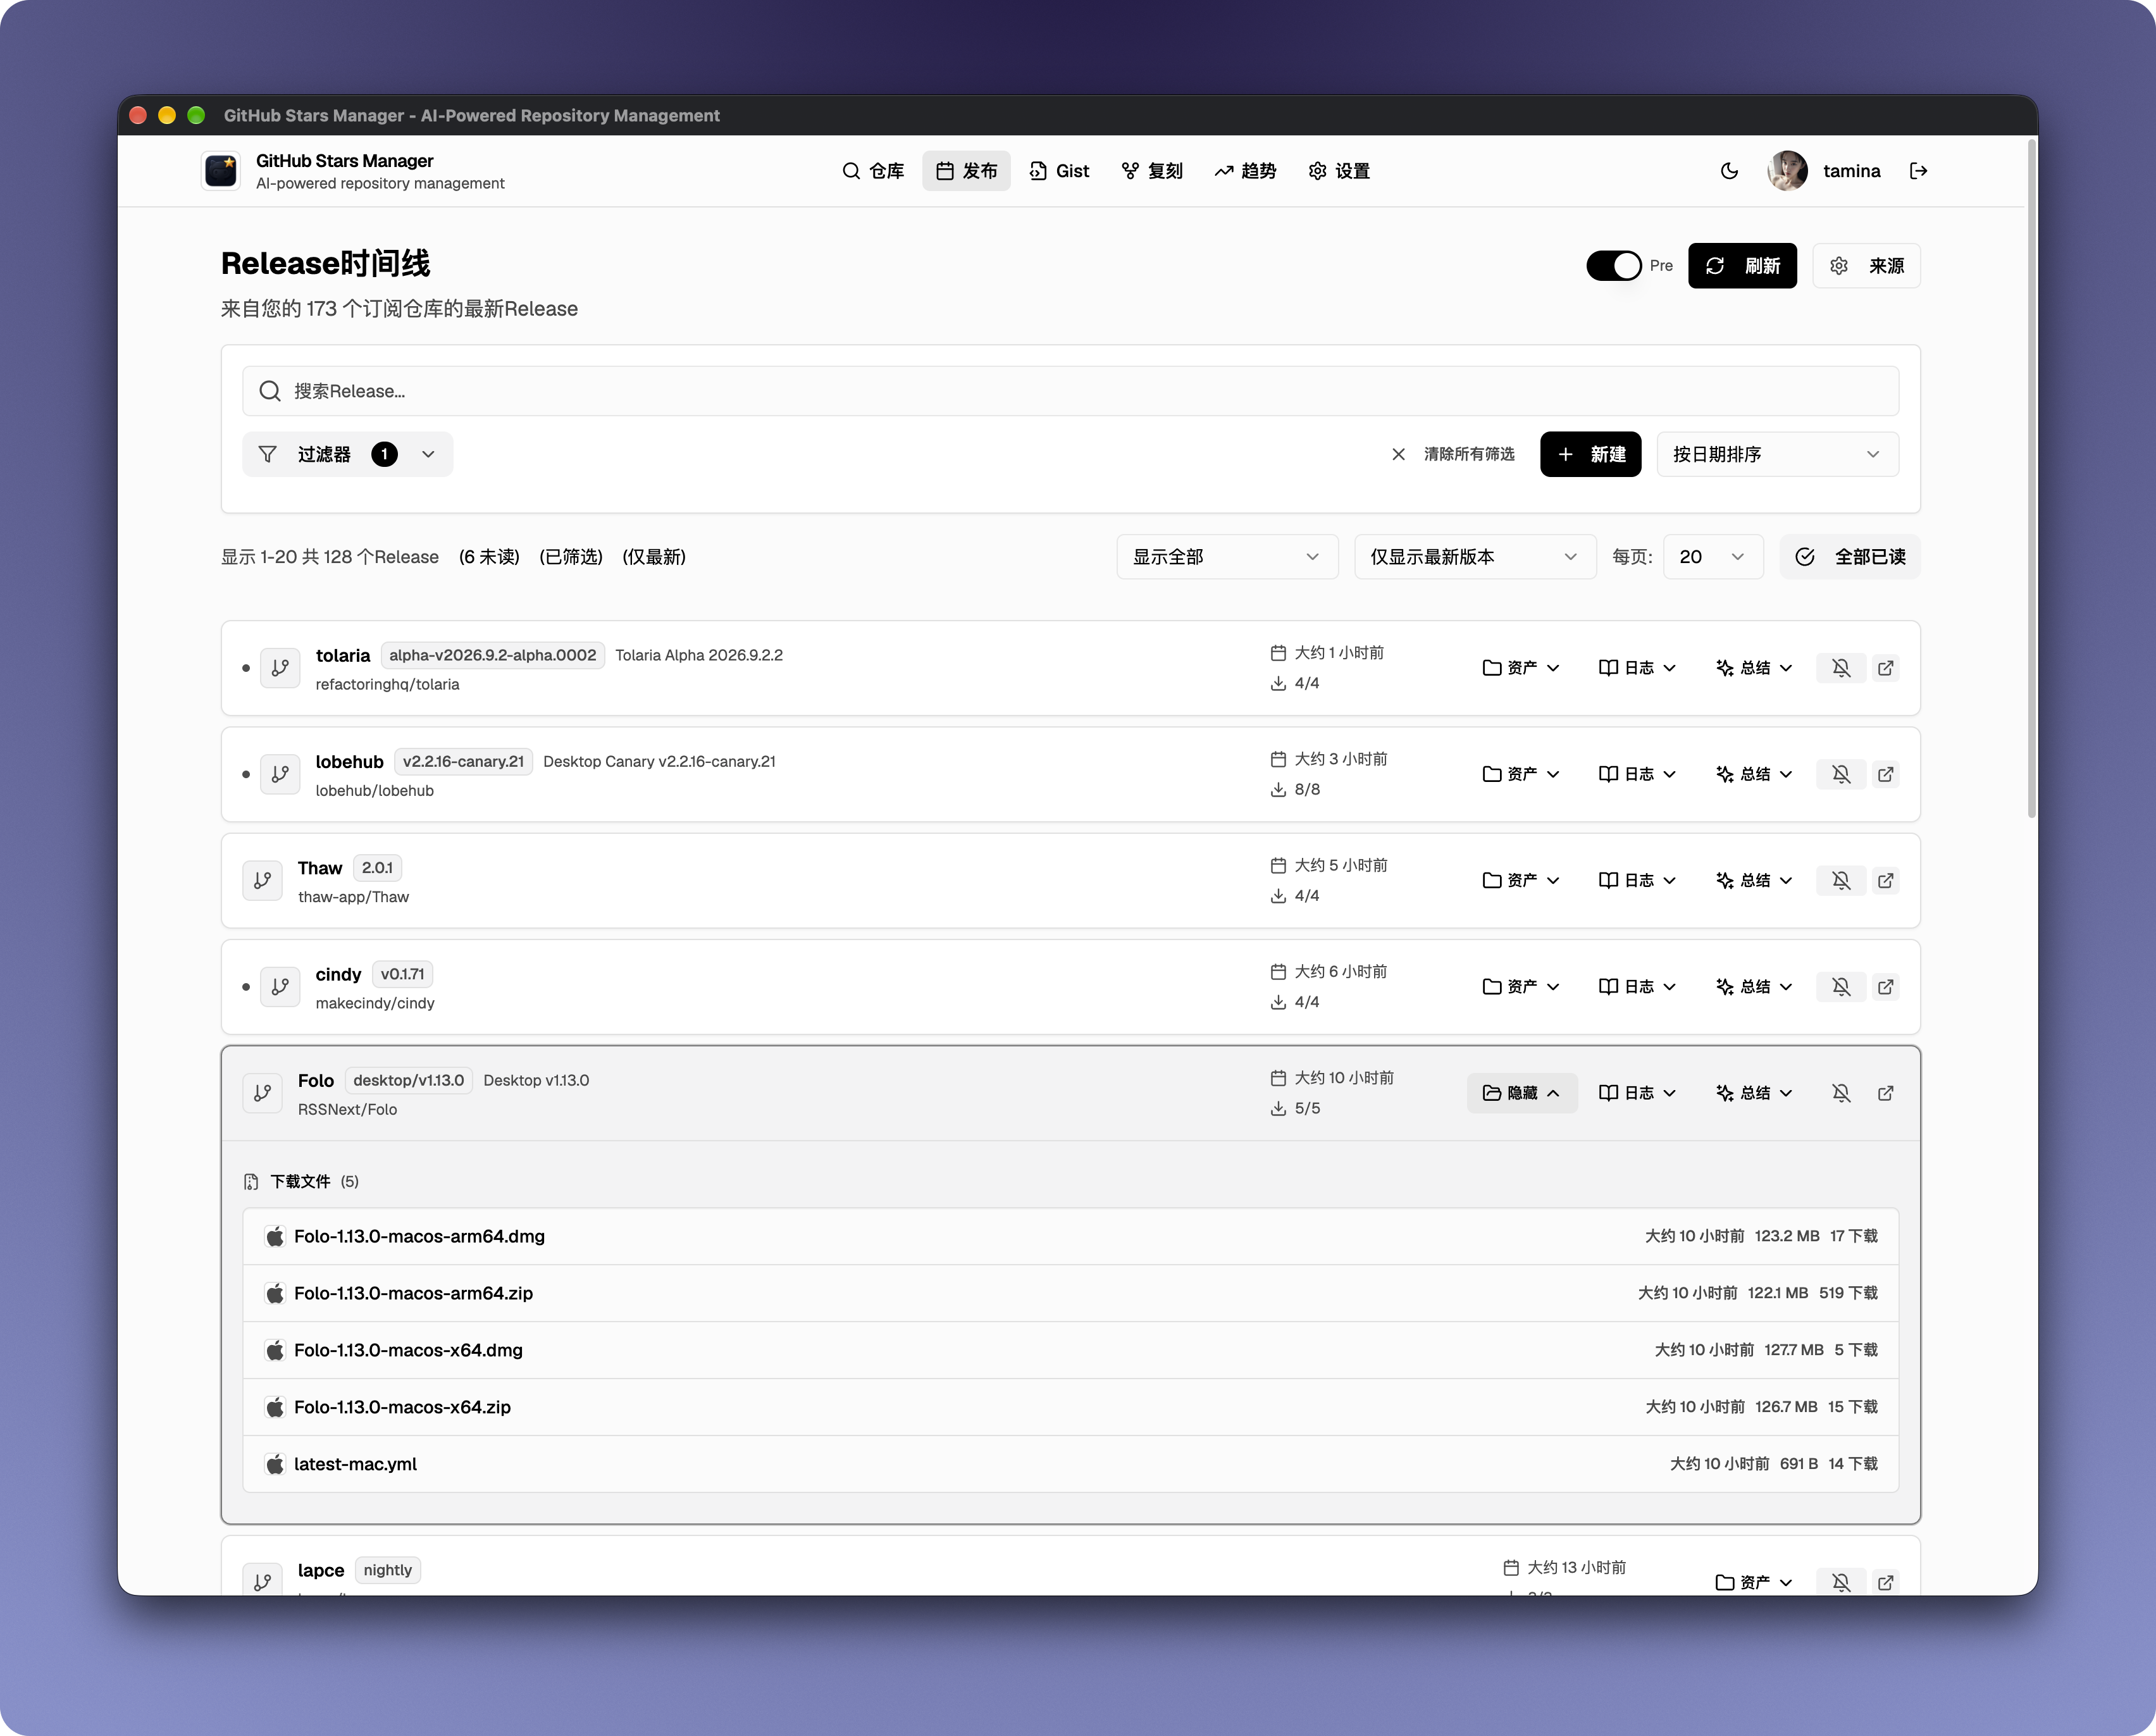2156x1736 pixels.
Task: Open the 按日期排序 sort dropdown
Action: pyautogui.click(x=1777, y=454)
